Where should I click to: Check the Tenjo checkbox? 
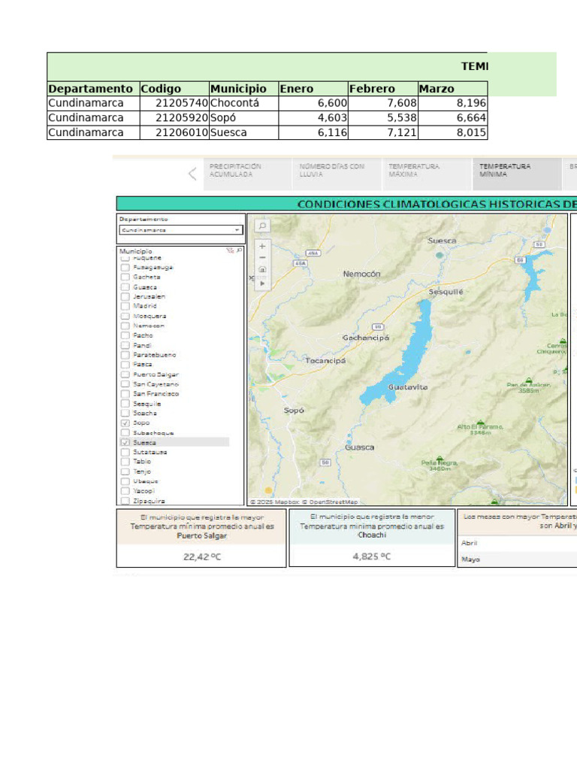(x=125, y=471)
